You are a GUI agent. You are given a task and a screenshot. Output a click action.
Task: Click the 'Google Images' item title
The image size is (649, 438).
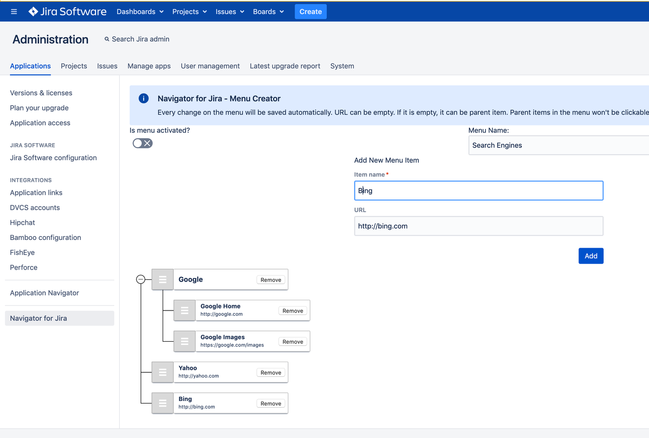click(223, 337)
